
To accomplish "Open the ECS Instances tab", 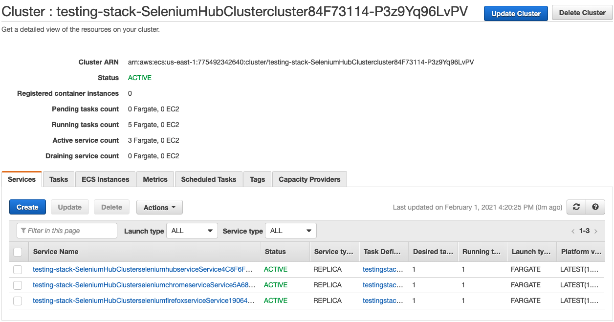I will [x=106, y=179].
